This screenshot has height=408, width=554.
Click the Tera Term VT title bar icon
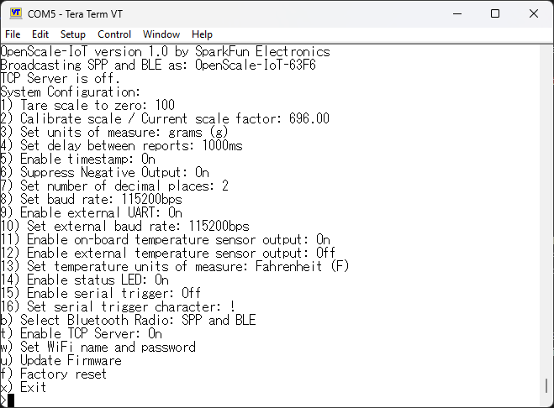click(15, 13)
